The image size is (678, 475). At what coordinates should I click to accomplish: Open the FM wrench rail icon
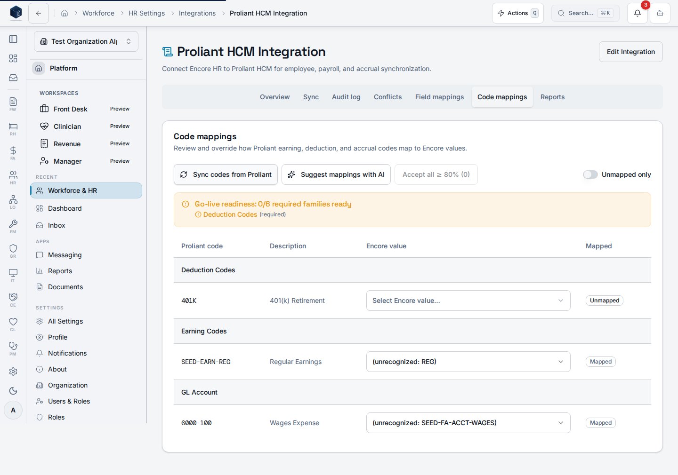click(13, 226)
